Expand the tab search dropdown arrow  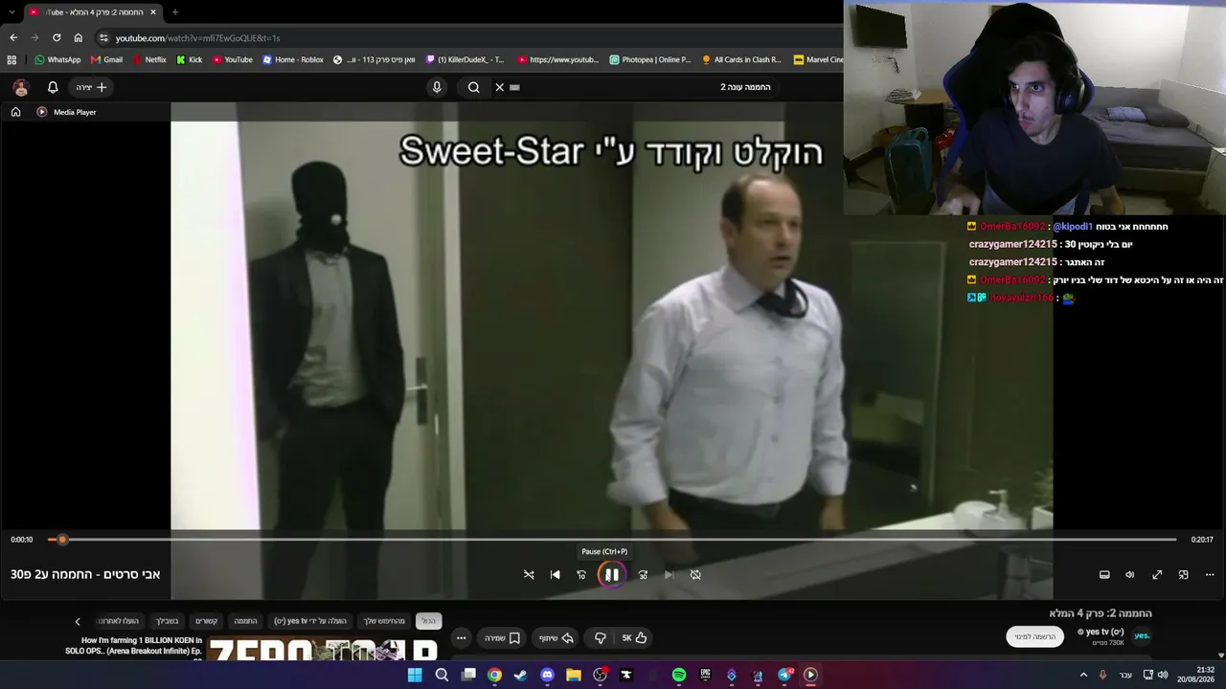[11, 12]
